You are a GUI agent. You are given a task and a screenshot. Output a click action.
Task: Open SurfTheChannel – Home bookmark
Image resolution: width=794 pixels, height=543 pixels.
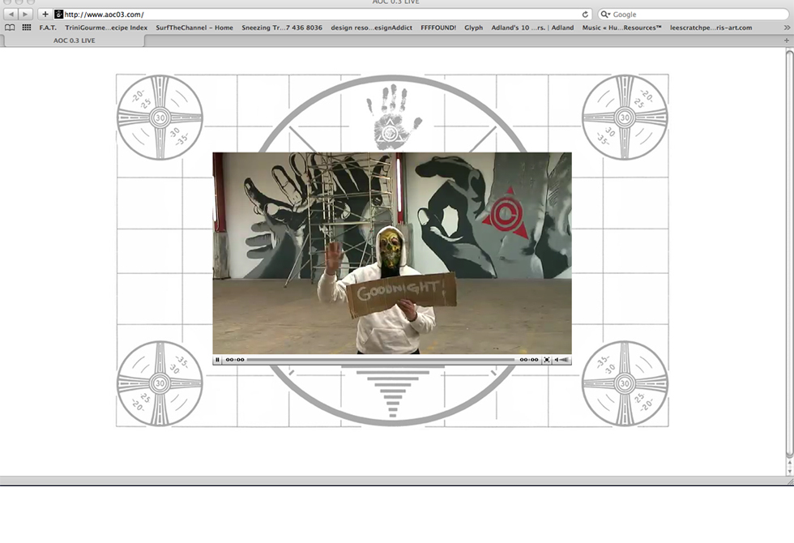point(194,28)
